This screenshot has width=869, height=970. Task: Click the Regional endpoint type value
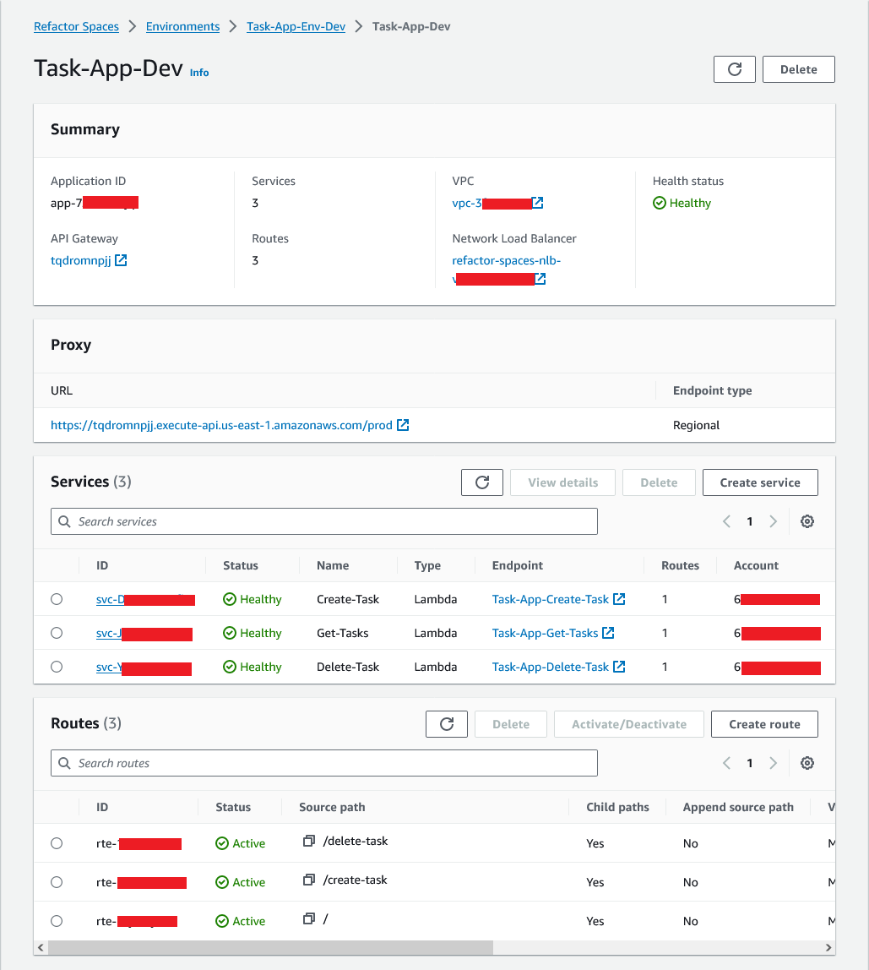[697, 425]
